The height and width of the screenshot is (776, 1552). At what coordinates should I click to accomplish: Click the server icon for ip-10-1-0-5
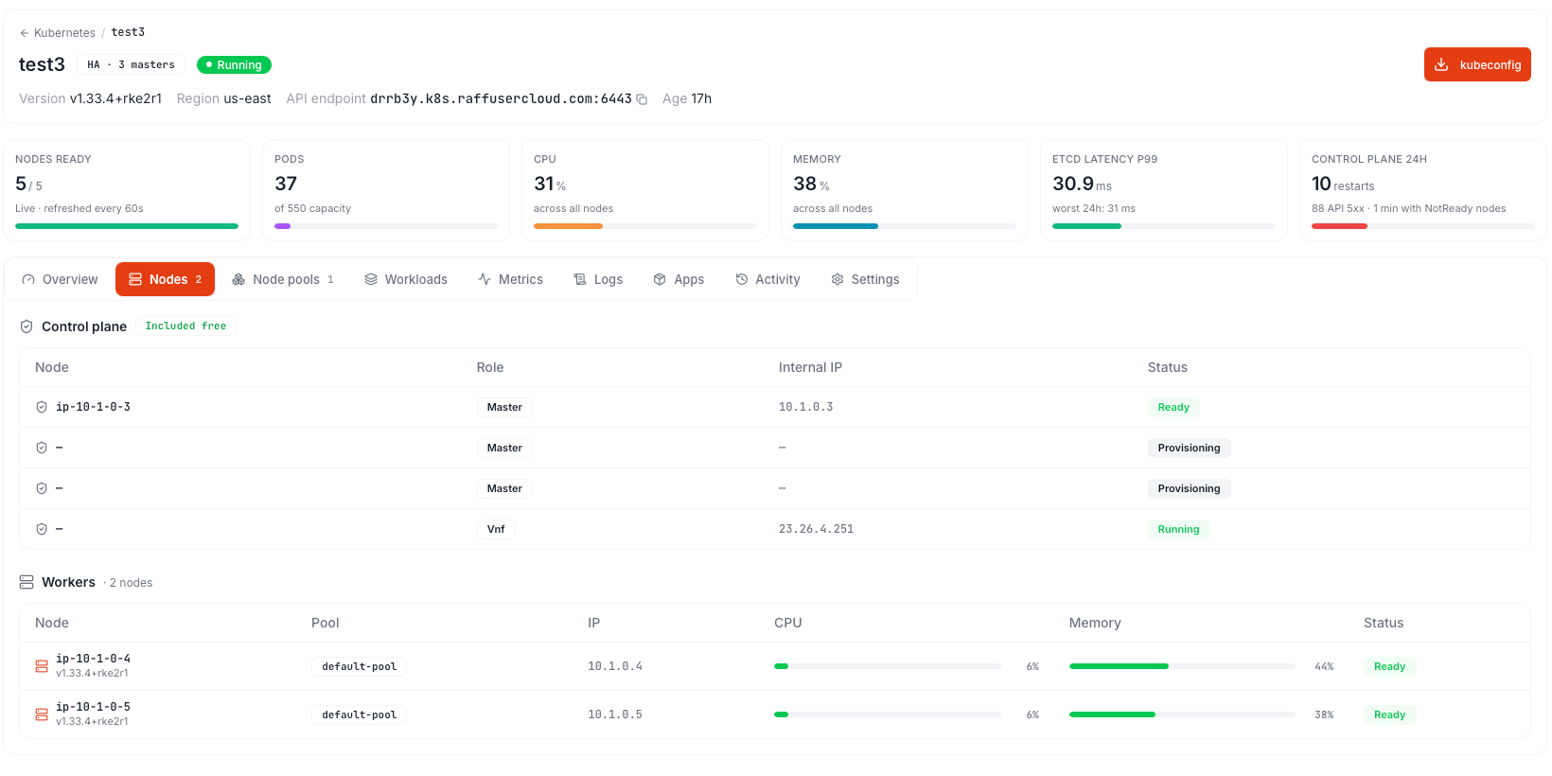[x=42, y=714]
